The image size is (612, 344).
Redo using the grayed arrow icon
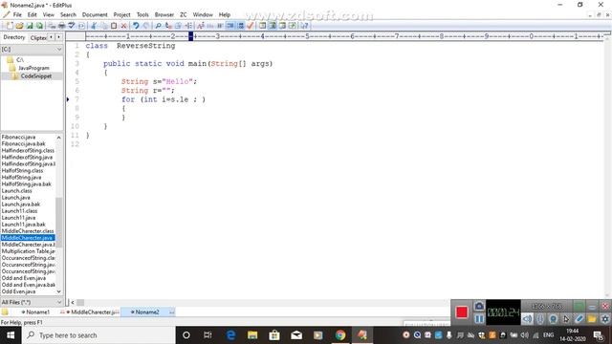146,26
